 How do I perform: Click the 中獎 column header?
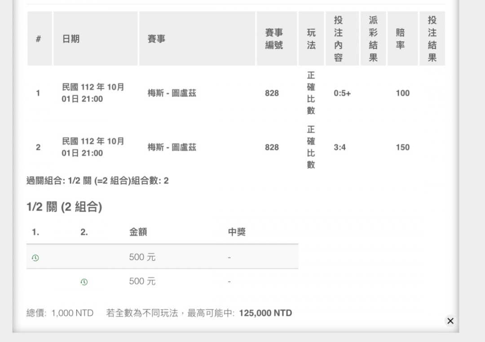tap(237, 232)
